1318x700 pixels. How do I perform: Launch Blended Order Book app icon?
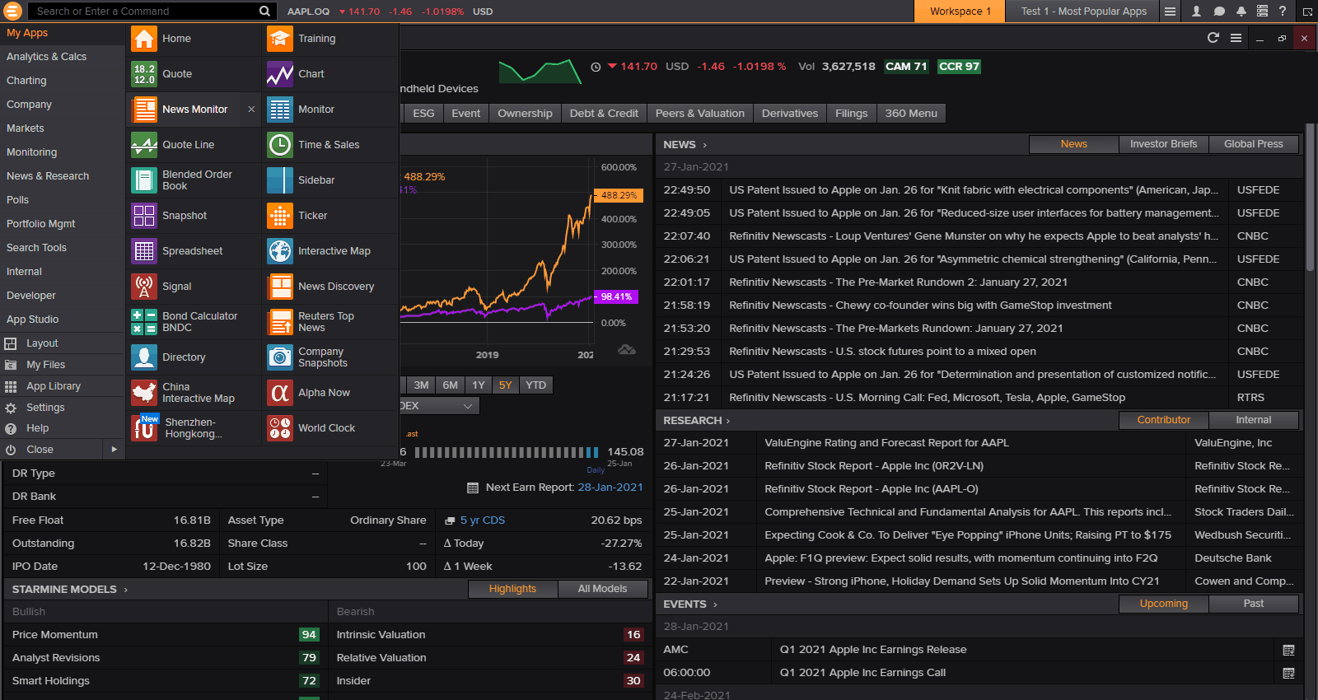click(144, 180)
